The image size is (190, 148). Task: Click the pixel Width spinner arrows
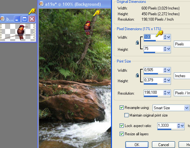[x=165, y=37]
